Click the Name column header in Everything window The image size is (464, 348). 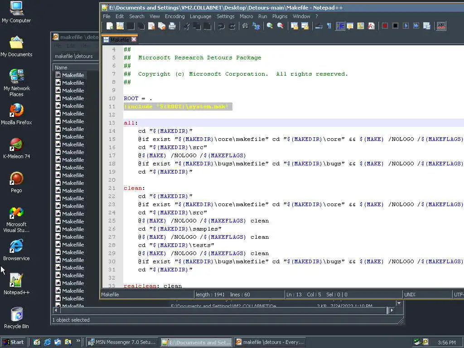[76, 68]
